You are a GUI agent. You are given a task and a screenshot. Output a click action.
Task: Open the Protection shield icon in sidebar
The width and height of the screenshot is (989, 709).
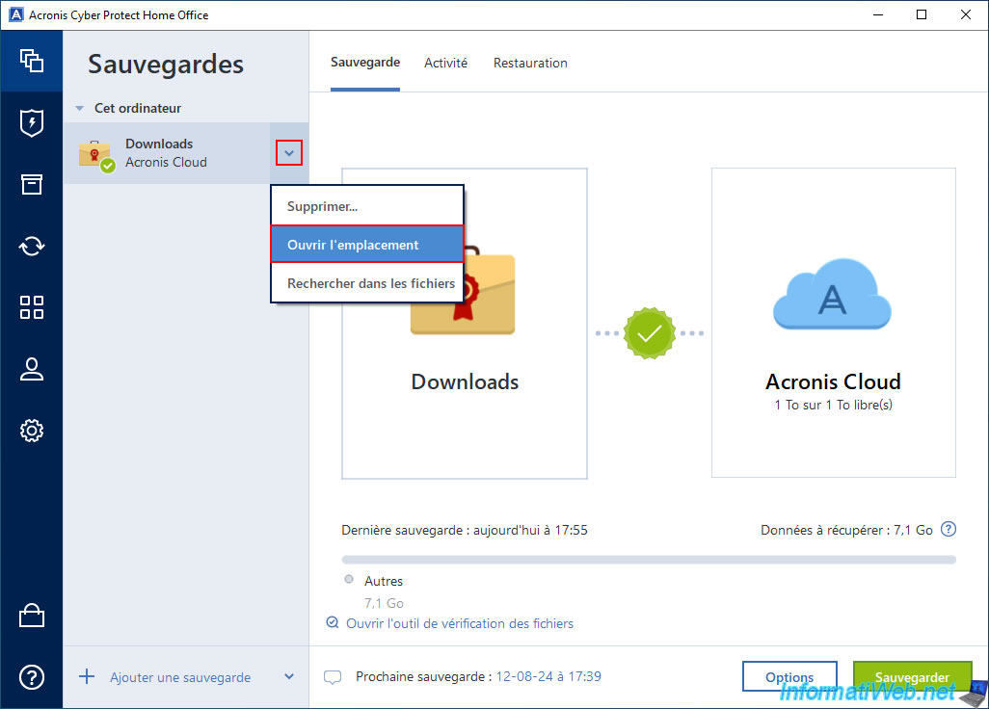tap(32, 123)
